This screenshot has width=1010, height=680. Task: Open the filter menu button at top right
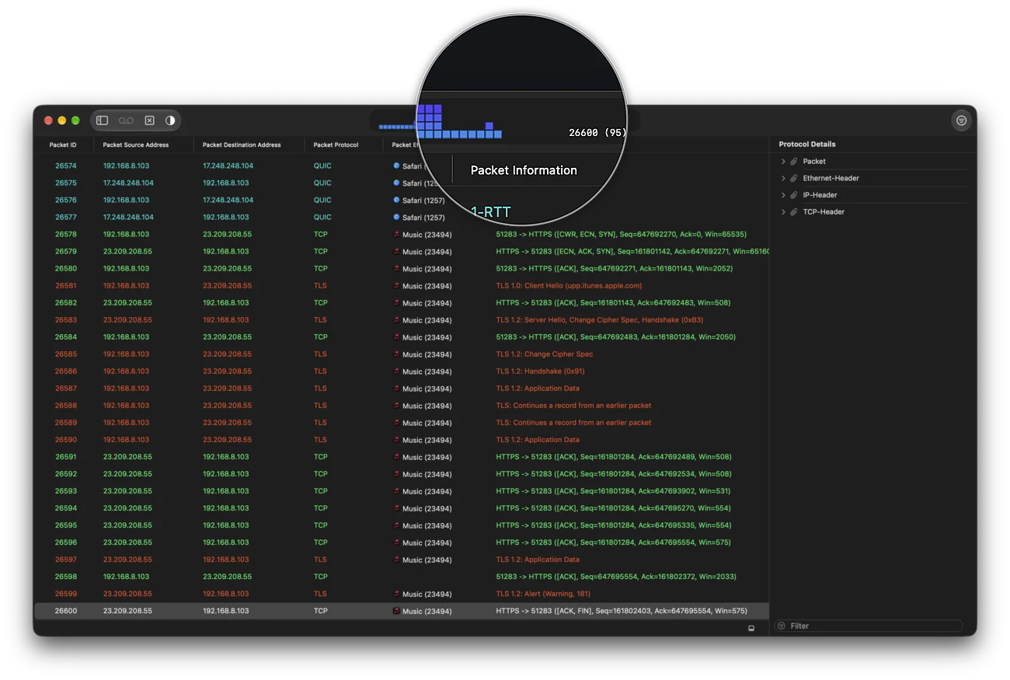point(962,120)
